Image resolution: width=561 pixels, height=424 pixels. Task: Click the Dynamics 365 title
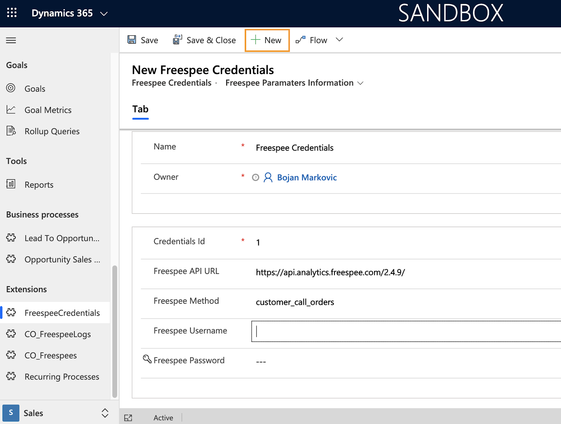click(x=62, y=13)
